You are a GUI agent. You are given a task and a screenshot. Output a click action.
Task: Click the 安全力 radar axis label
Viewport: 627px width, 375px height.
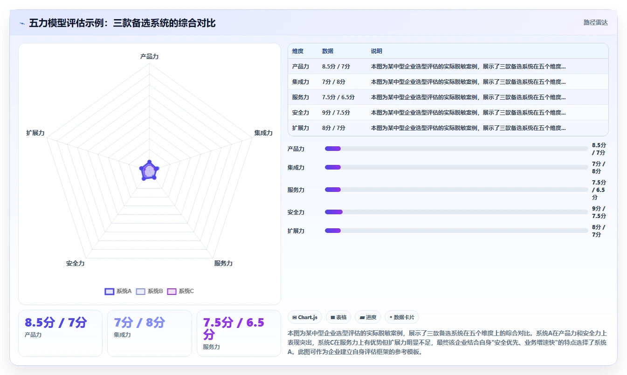(76, 263)
